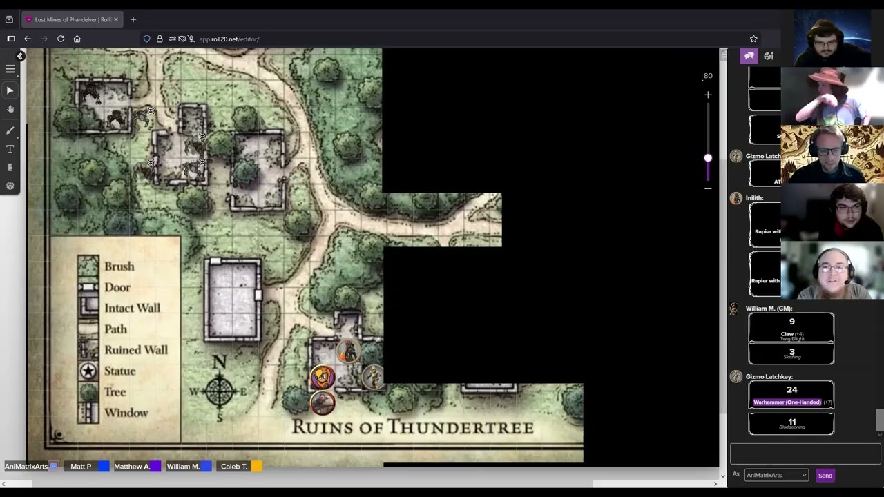This screenshot has width=884, height=497.
Task: Open the site permissions icon
Action: (173, 39)
